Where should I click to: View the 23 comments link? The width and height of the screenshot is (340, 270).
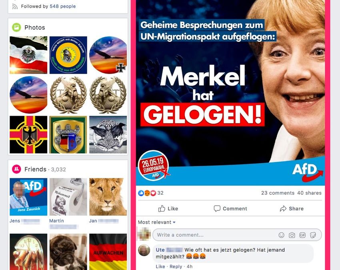(x=278, y=193)
